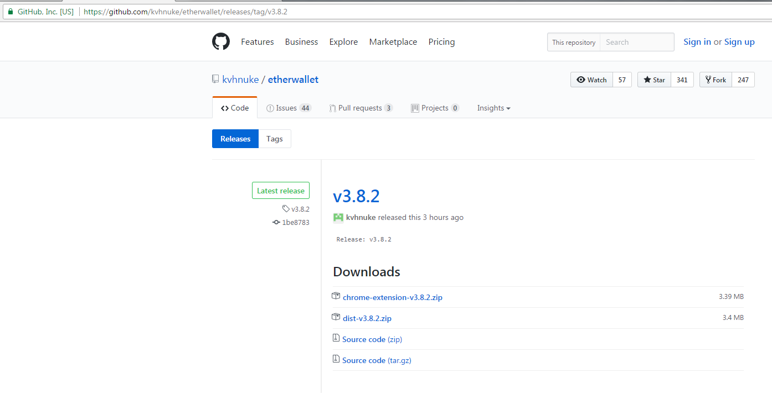This screenshot has width=772, height=415.
Task: Switch to the Tags view
Action: point(275,139)
